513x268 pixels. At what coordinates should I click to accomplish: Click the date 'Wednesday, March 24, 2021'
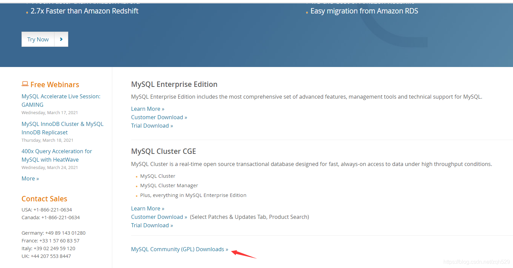[x=50, y=167]
